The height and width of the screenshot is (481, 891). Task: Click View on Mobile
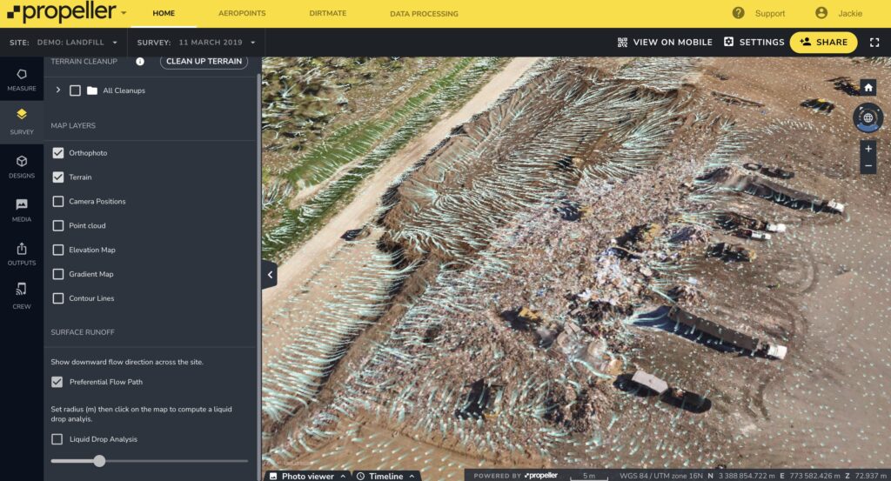pos(665,42)
